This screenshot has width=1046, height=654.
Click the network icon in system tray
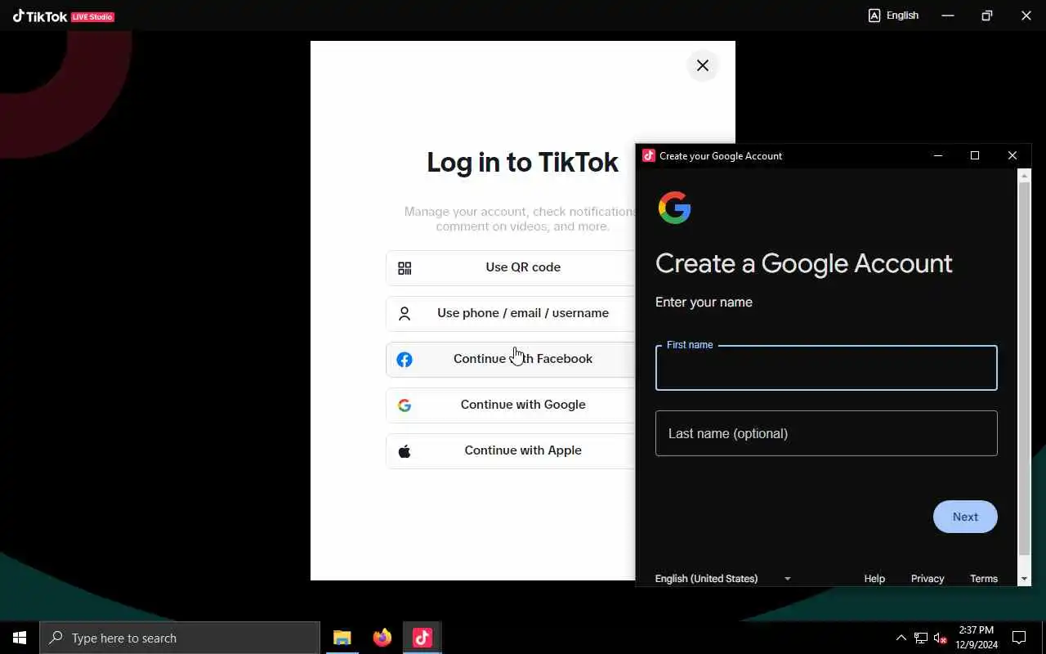click(921, 638)
